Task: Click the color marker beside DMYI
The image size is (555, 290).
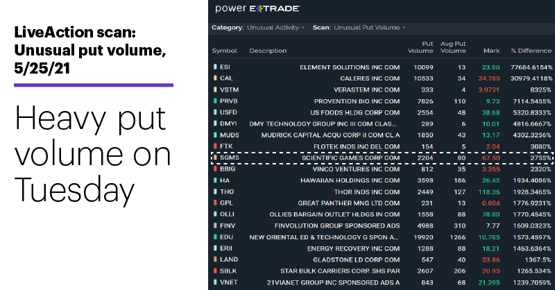Action: 215,123
